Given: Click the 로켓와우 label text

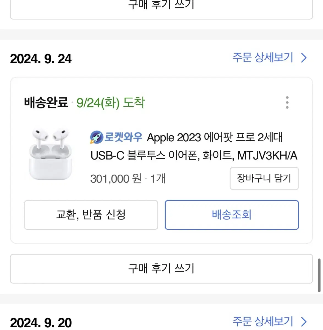Looking at the screenshot, I should [x=123, y=137].
